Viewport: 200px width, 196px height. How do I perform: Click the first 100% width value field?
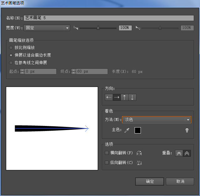pyautogui.click(x=125, y=28)
